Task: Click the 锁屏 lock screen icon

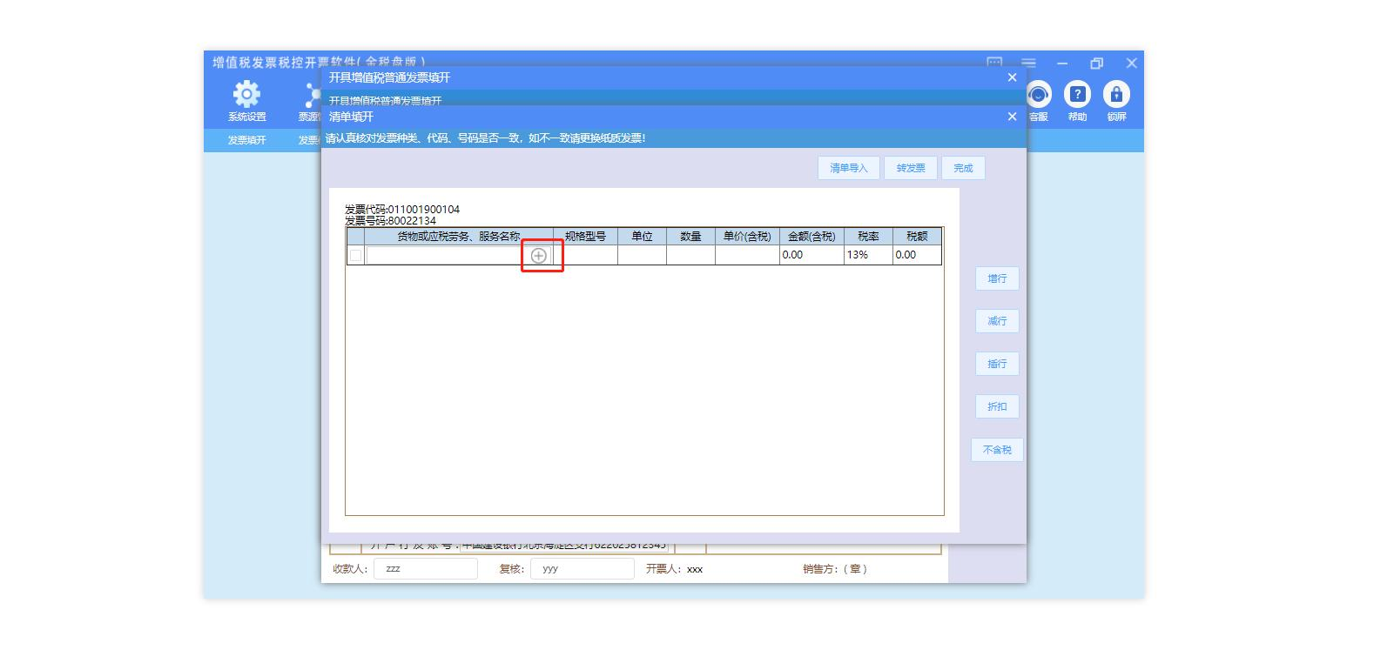Action: pyautogui.click(x=1116, y=95)
